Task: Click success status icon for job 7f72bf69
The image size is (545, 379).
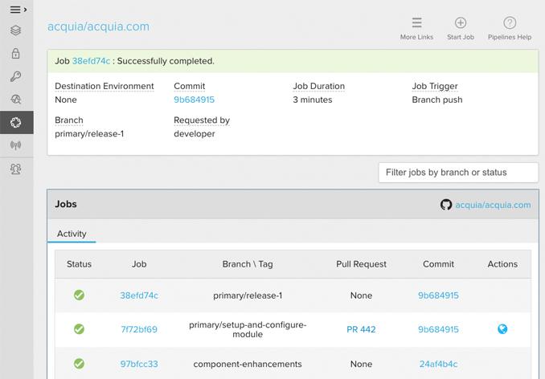Action: point(79,329)
